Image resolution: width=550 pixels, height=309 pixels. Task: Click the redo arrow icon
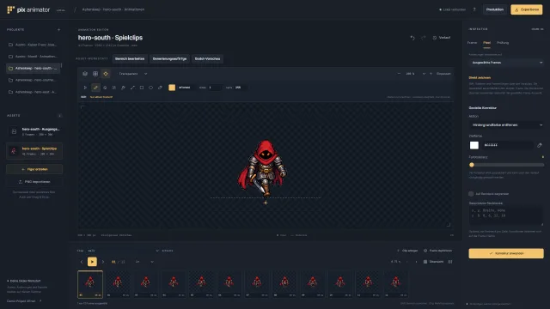[x=423, y=38]
